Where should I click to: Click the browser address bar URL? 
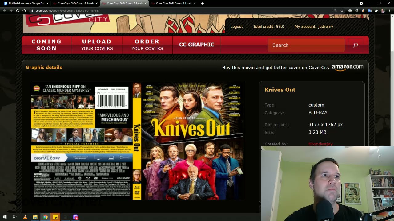coord(67,11)
